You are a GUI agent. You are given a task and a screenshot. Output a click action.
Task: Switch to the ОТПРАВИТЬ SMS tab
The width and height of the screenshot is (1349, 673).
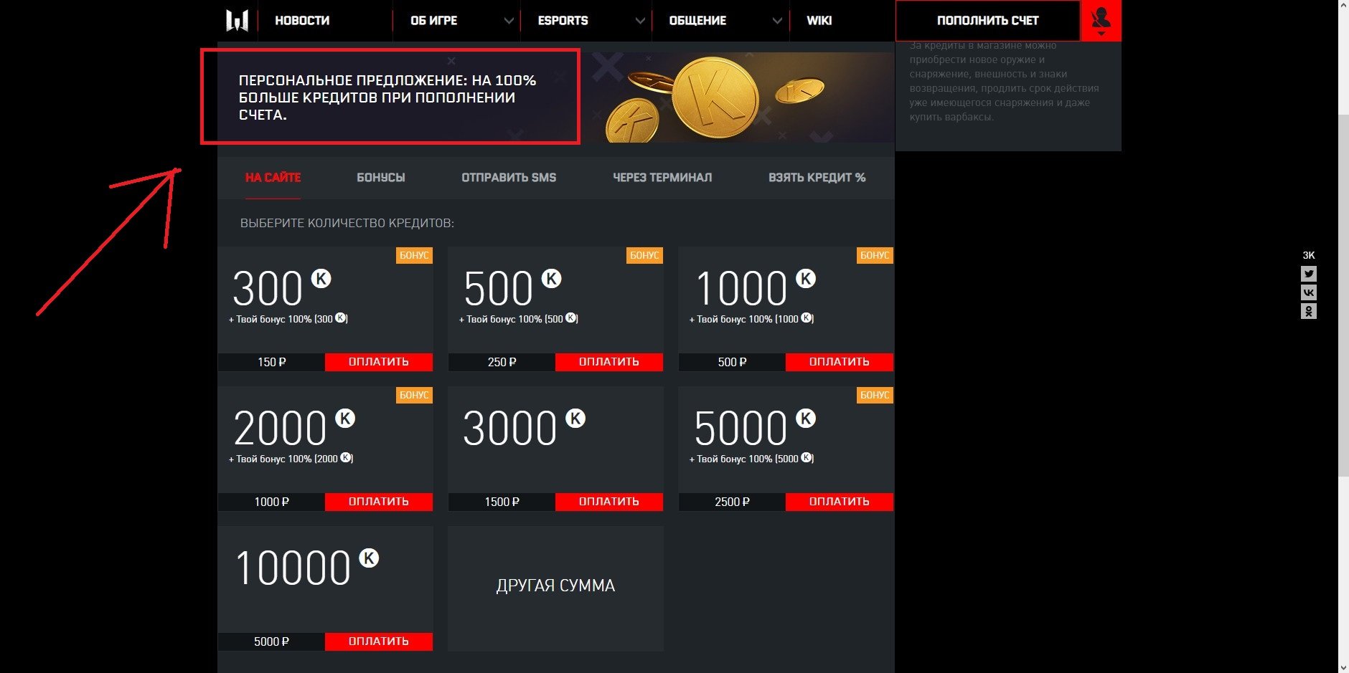pyautogui.click(x=509, y=178)
